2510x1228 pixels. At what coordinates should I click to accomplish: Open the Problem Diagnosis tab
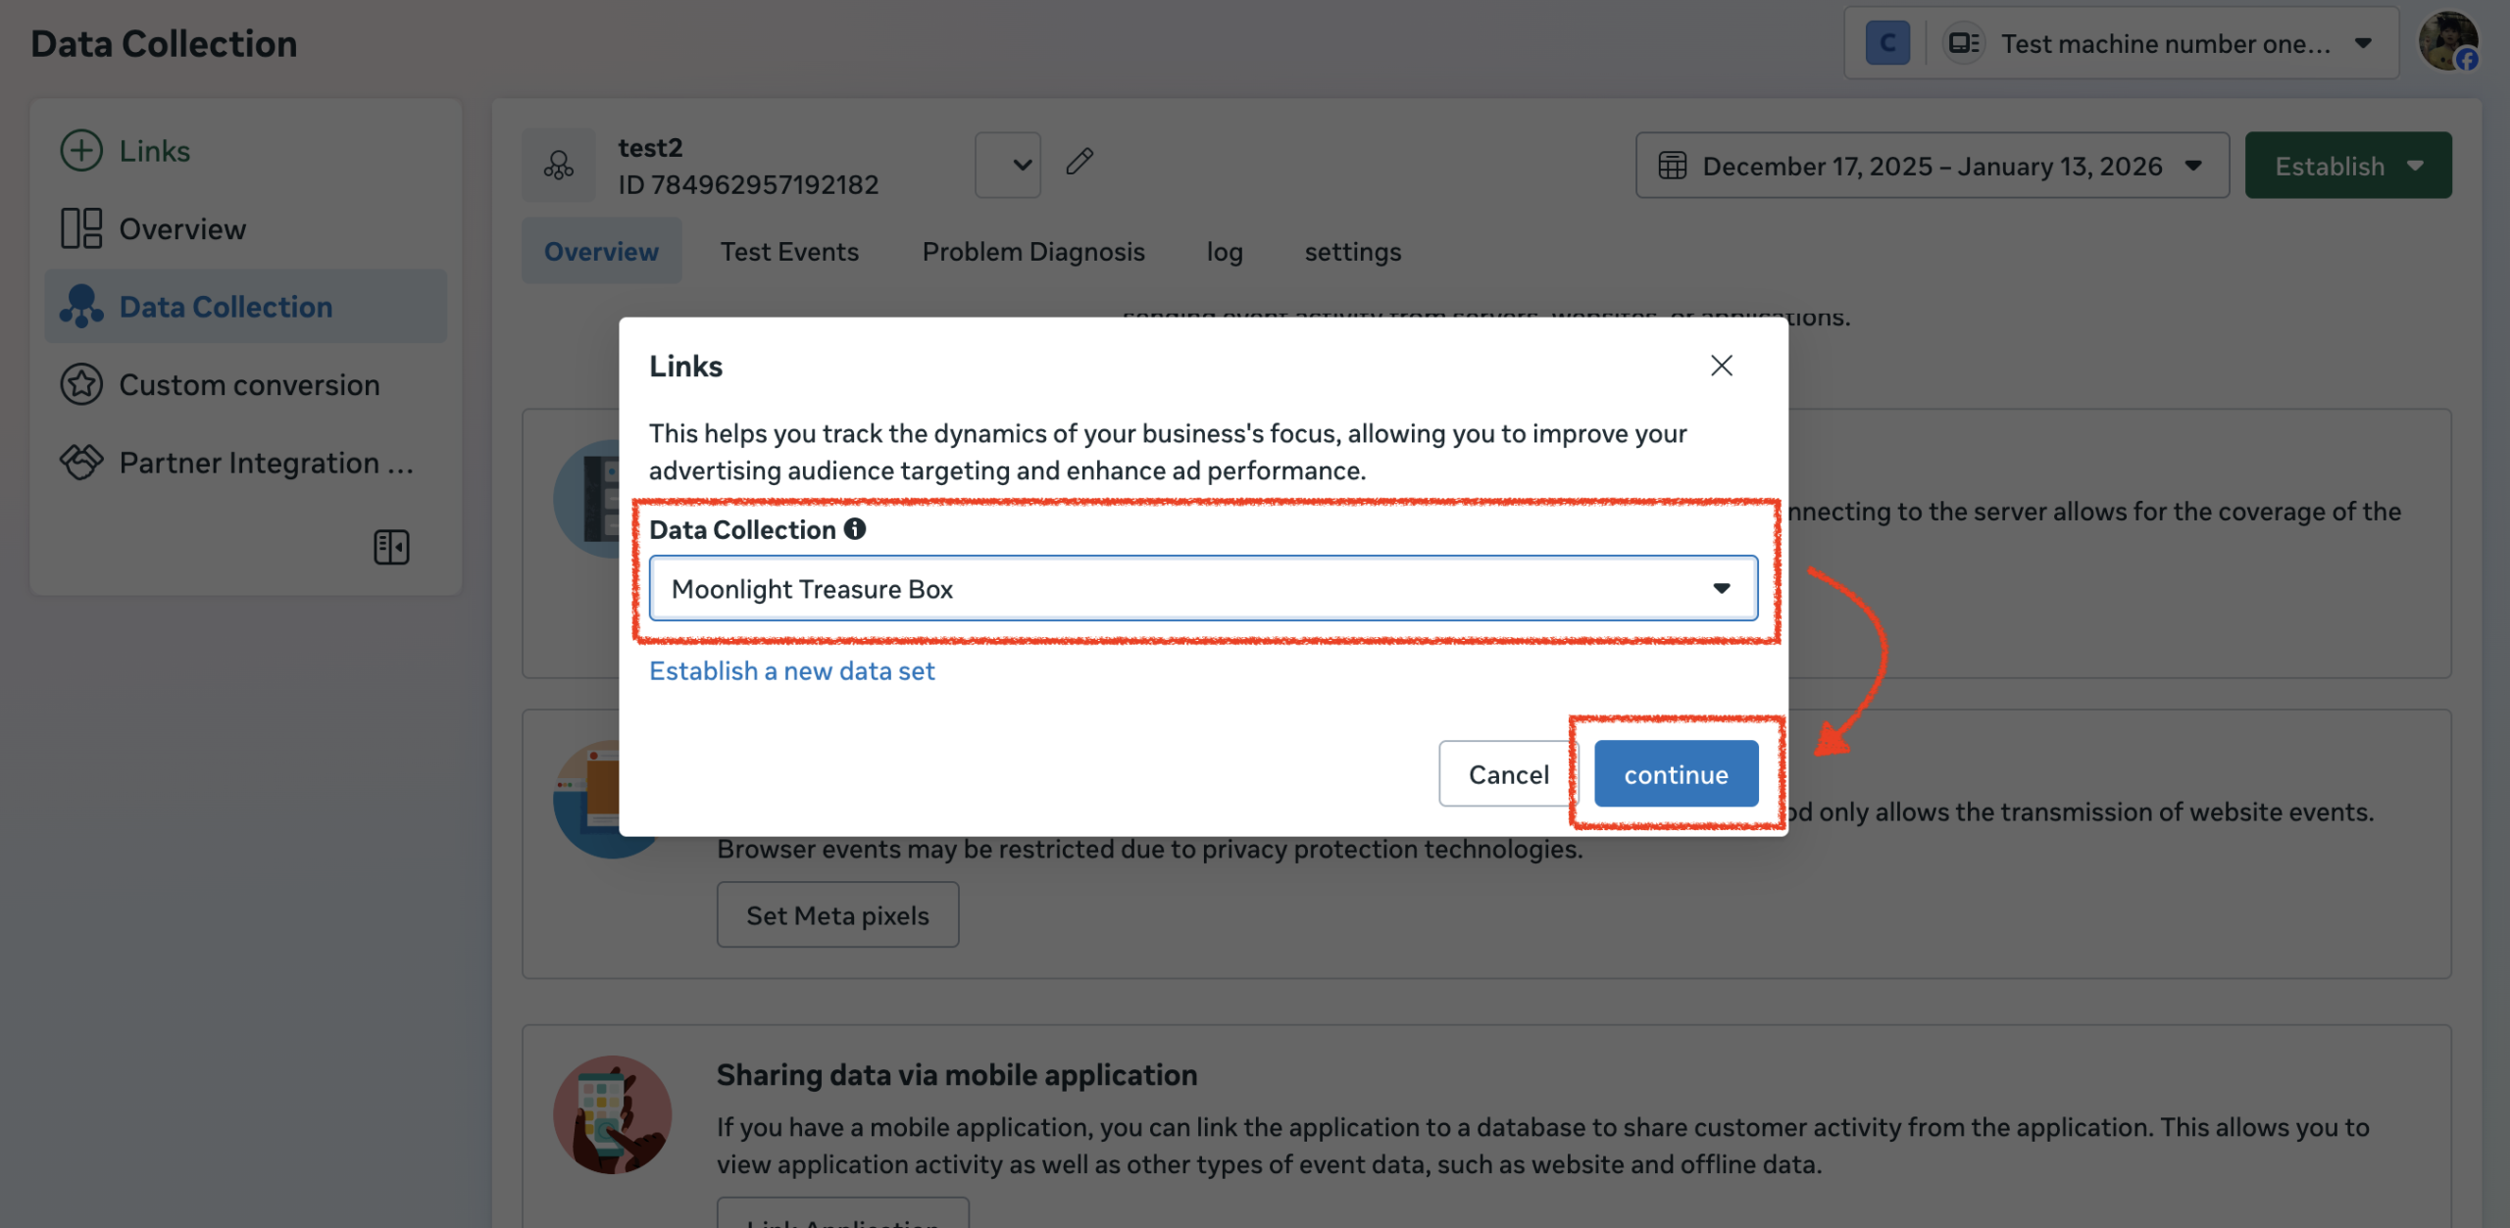tap(1032, 252)
